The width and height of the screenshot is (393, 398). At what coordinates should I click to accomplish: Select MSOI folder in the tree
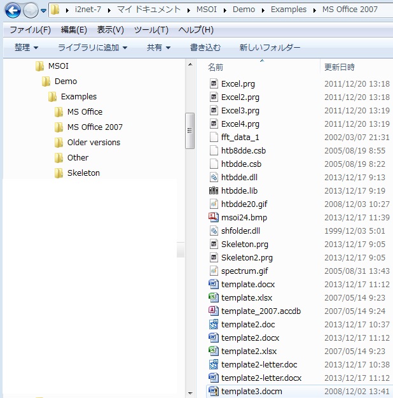(59, 66)
